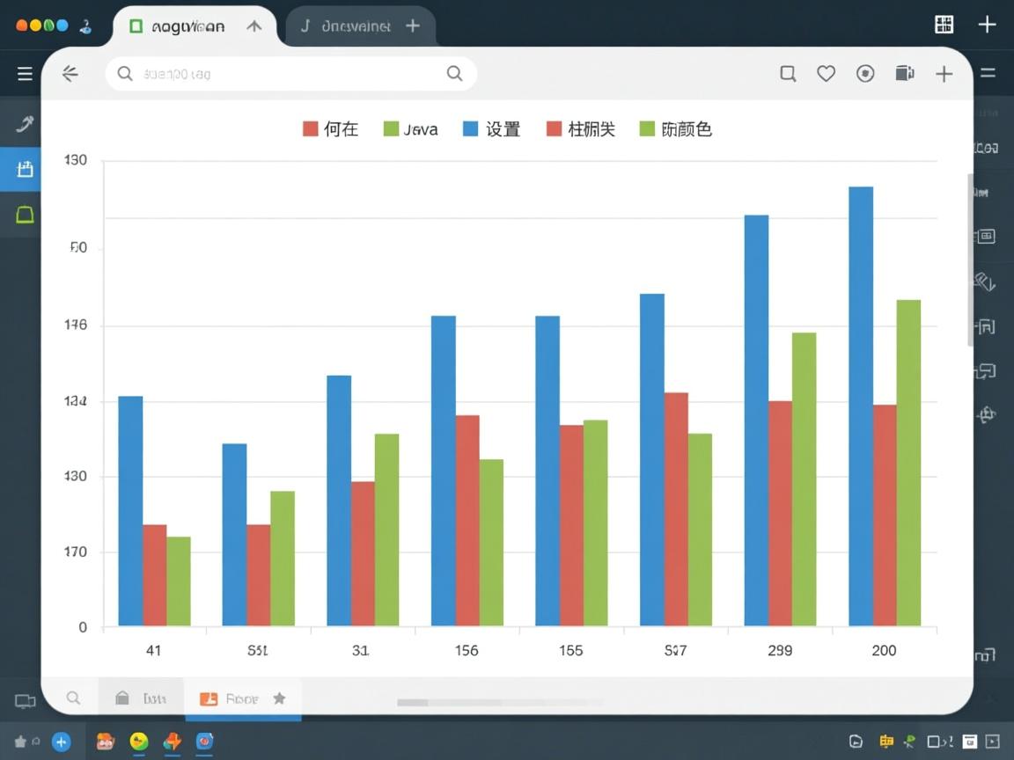Click the star icon beside the bottom tabs
This screenshot has height=760, width=1014.
tap(279, 698)
